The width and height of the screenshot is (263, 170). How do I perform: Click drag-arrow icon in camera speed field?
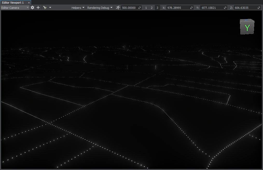[x=140, y=8]
